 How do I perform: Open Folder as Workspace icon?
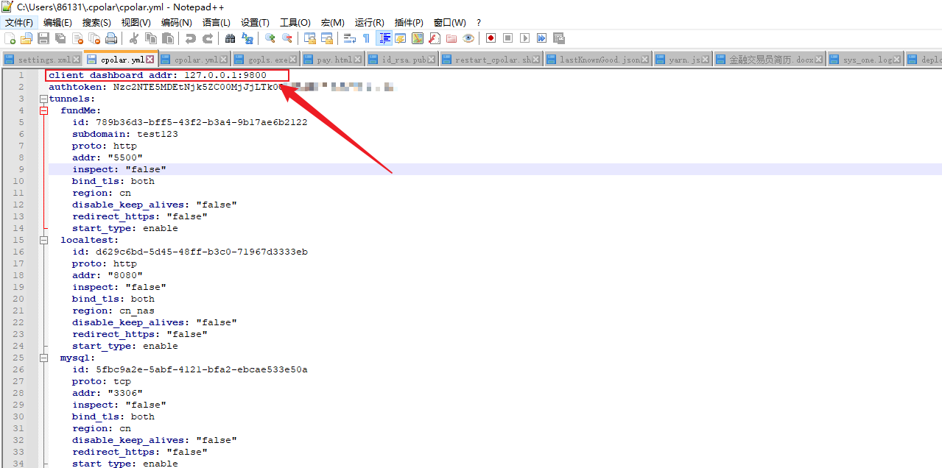pos(451,38)
